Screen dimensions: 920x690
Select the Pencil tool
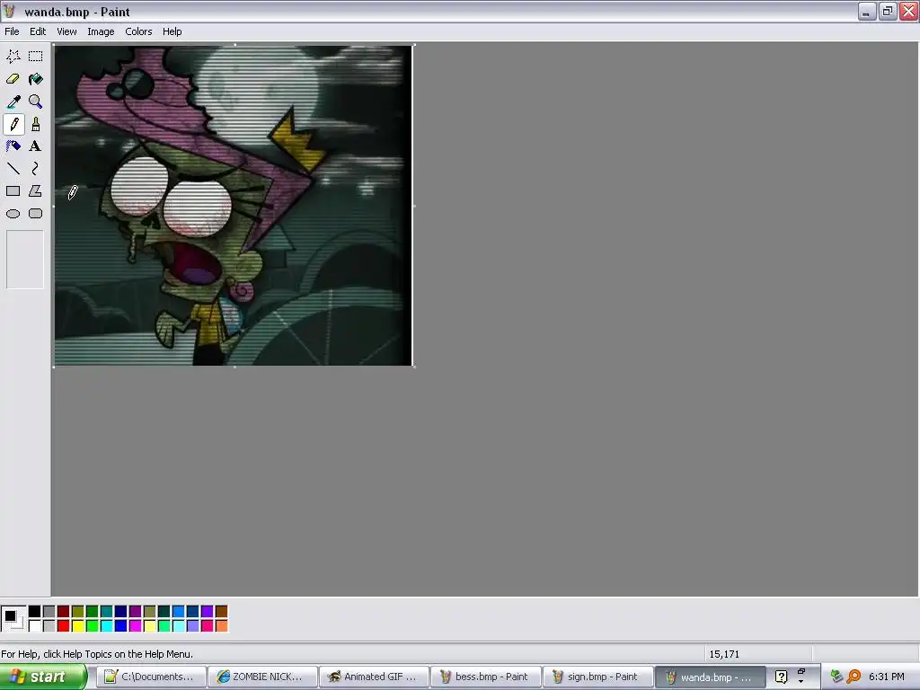tap(13, 124)
